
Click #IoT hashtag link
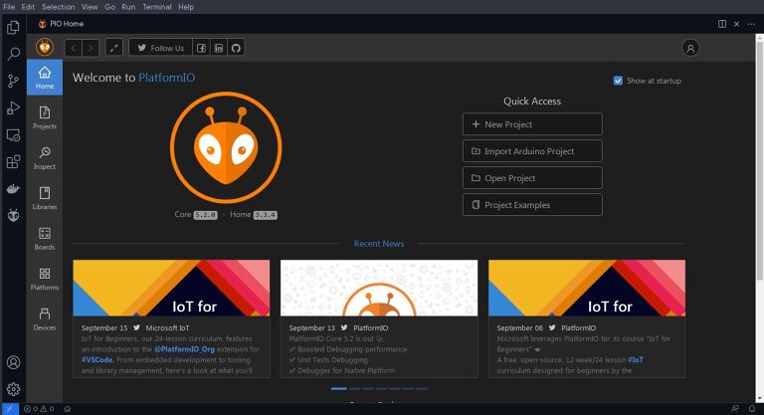636,360
